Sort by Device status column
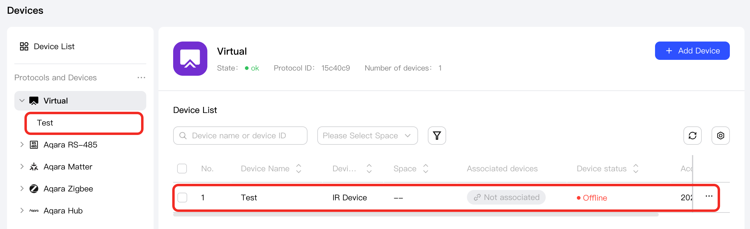The width and height of the screenshot is (750, 229). click(x=636, y=169)
